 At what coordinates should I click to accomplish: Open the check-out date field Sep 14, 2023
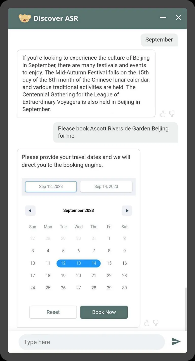[106, 187]
